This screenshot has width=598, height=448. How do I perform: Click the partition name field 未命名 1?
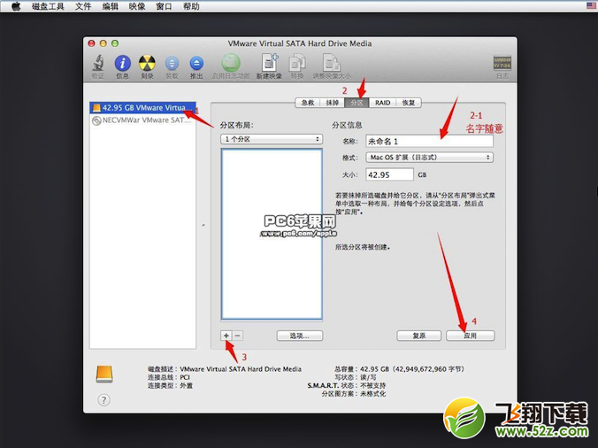(x=429, y=141)
